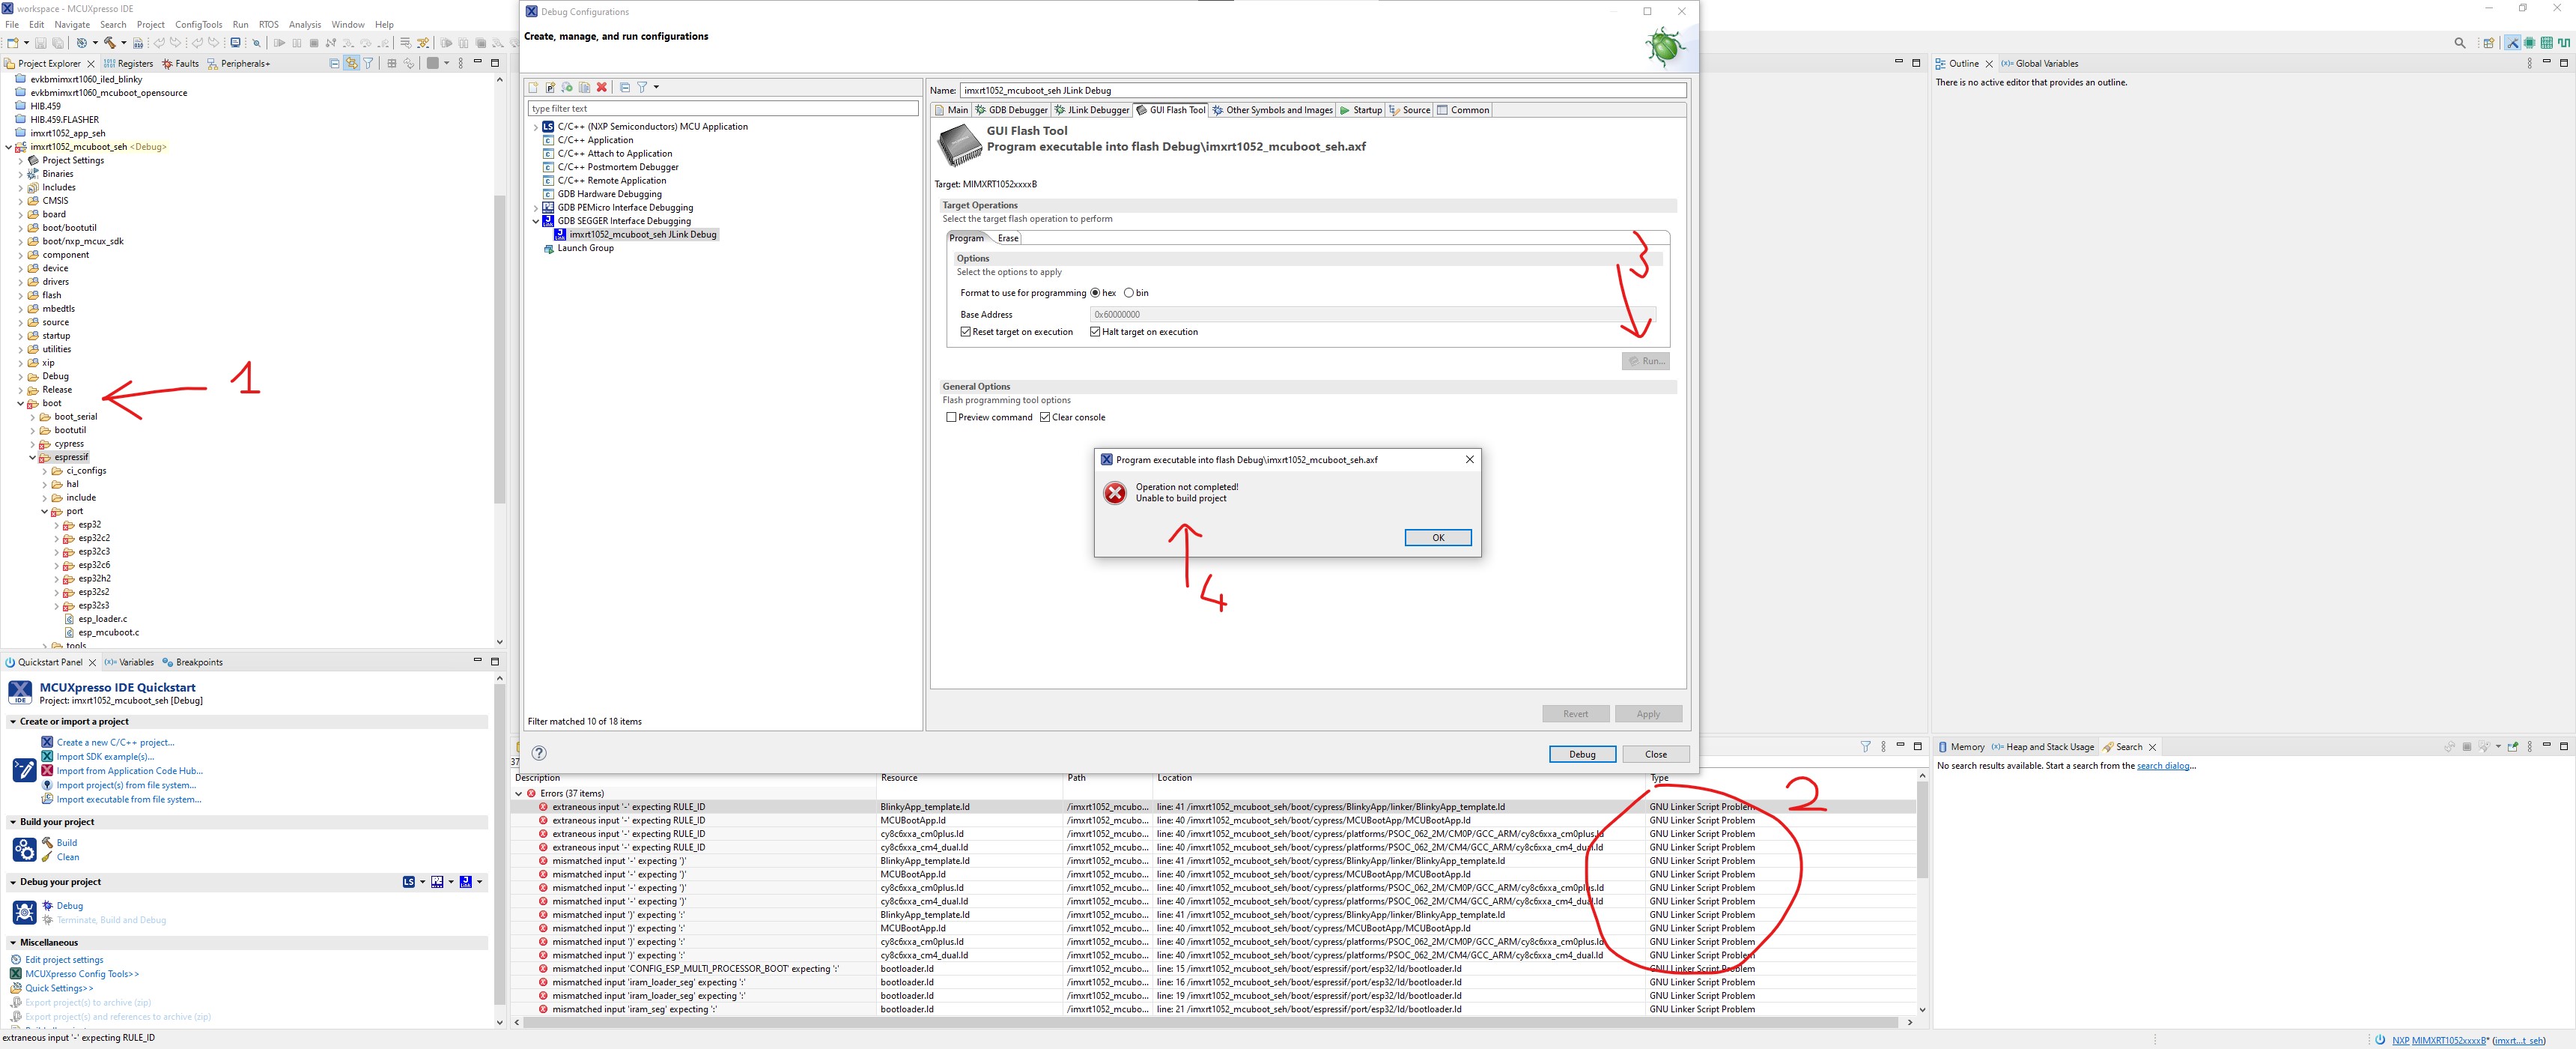Disable the Clear console checkbox
This screenshot has height=1049, width=2576.
point(1046,417)
